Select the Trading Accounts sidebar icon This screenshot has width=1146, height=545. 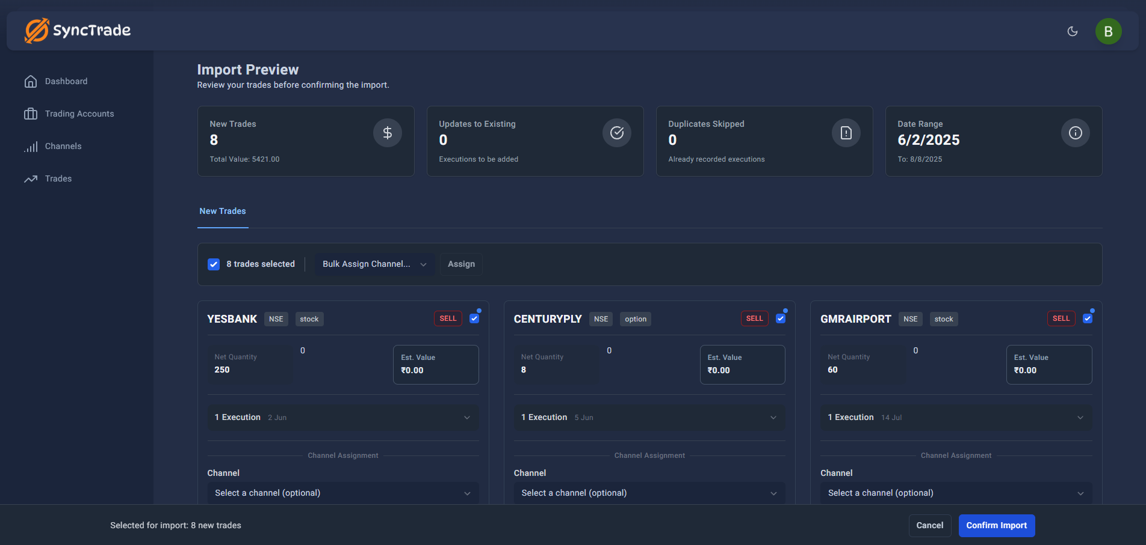point(31,114)
